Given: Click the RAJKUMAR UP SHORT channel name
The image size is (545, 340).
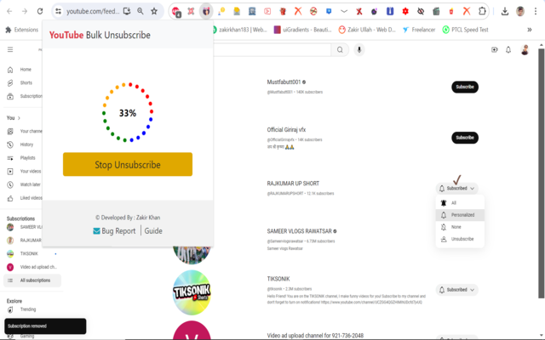Looking at the screenshot, I should [293, 184].
